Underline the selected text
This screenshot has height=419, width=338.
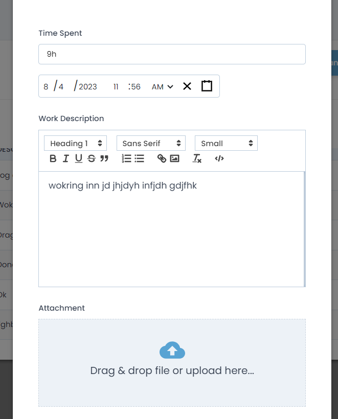[x=78, y=159]
